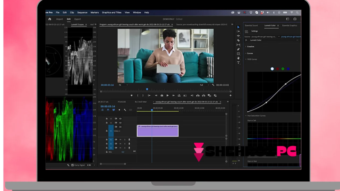Click Mark In bracket icon
Screen dimensions: 340x191
138,95
